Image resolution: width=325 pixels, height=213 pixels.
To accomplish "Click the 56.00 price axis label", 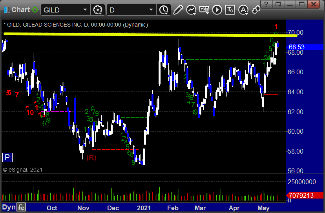I will 296,171.
